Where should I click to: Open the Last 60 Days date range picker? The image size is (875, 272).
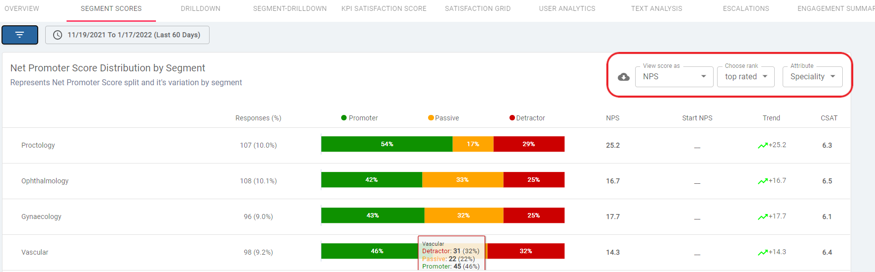point(128,35)
